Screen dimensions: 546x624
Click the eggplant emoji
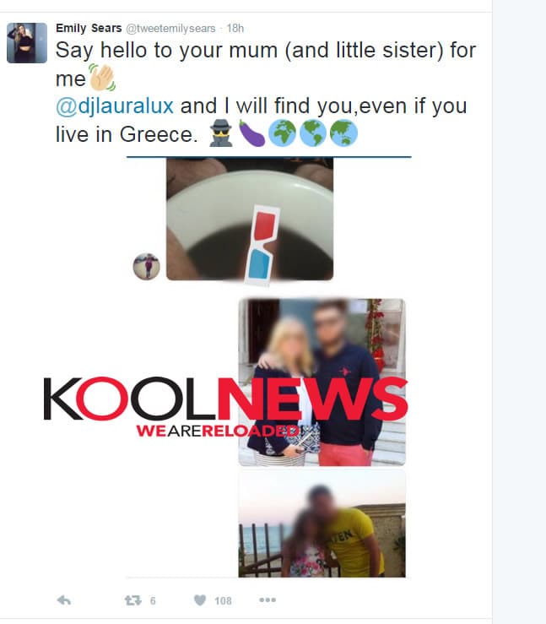(251, 133)
